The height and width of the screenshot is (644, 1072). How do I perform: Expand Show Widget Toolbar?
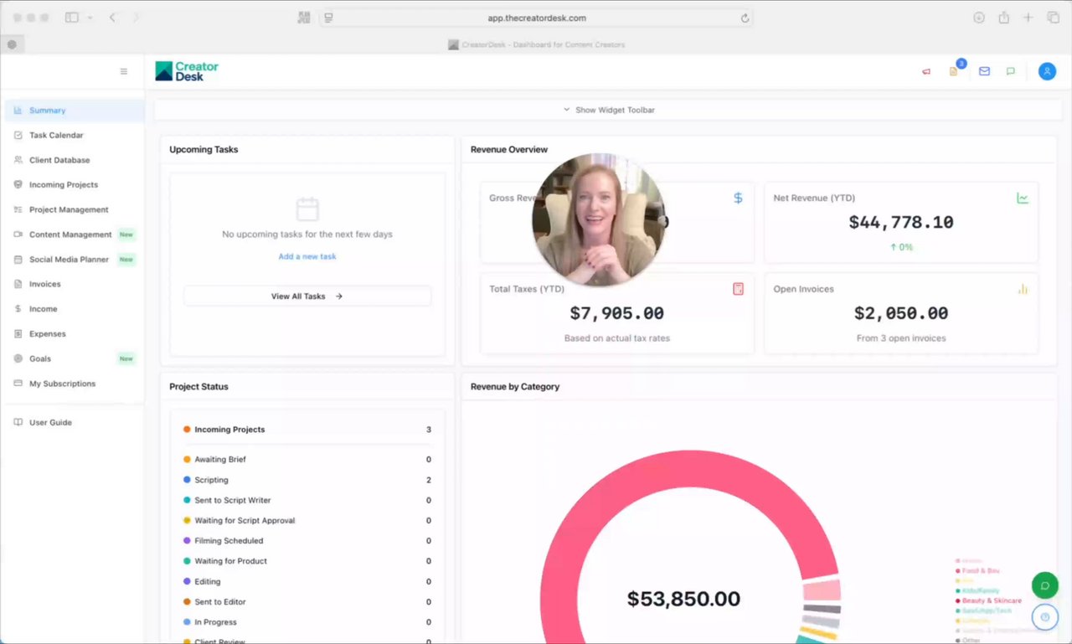[609, 110]
